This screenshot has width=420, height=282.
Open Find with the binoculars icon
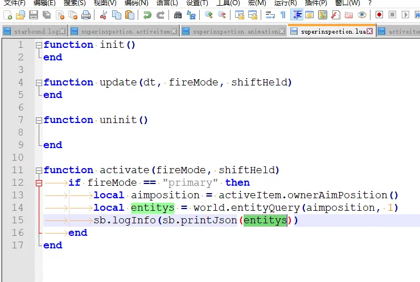(178, 15)
